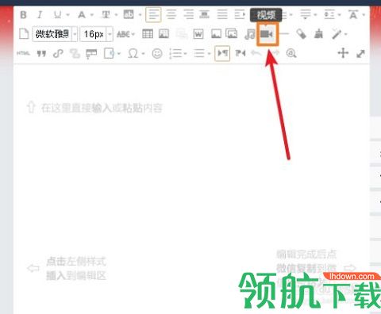The width and height of the screenshot is (381, 314).
Task: Apply text shadow T effect
Action: (x=106, y=15)
